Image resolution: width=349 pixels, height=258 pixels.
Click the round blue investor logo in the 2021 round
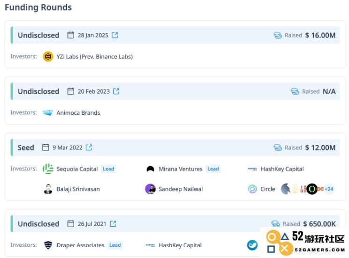tap(252, 245)
